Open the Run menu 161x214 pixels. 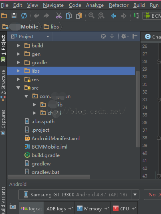tap(154, 5)
